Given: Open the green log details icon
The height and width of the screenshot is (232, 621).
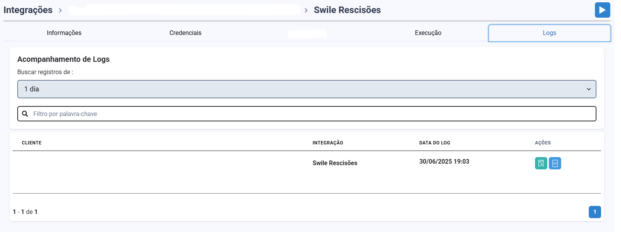Looking at the screenshot, I should tap(541, 163).
